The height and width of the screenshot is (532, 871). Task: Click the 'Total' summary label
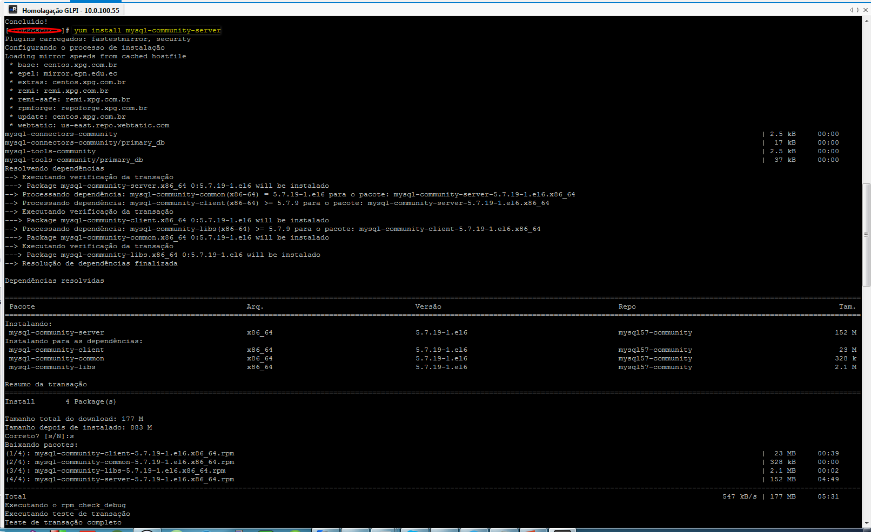point(16,496)
